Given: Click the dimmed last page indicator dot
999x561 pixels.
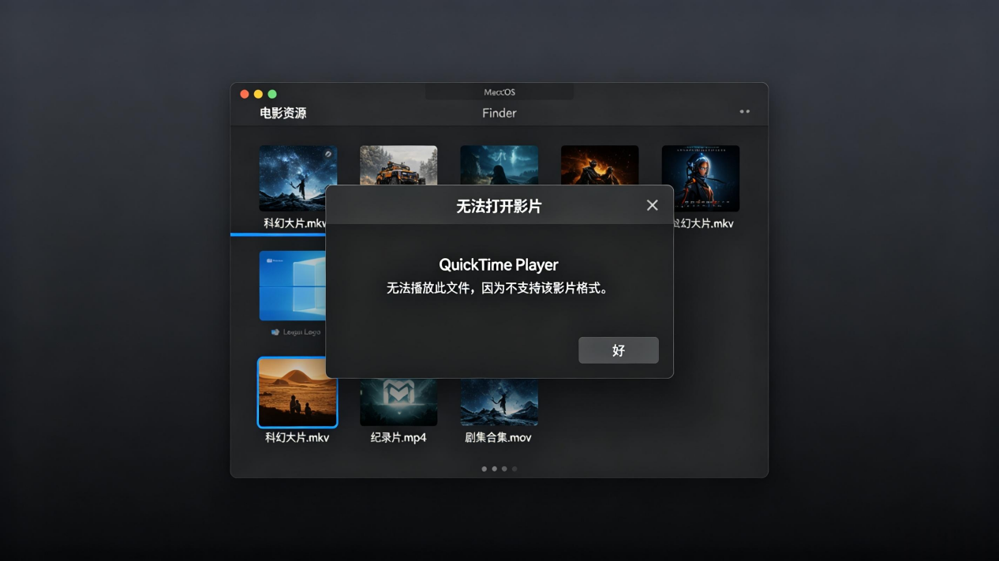Looking at the screenshot, I should coord(514,469).
